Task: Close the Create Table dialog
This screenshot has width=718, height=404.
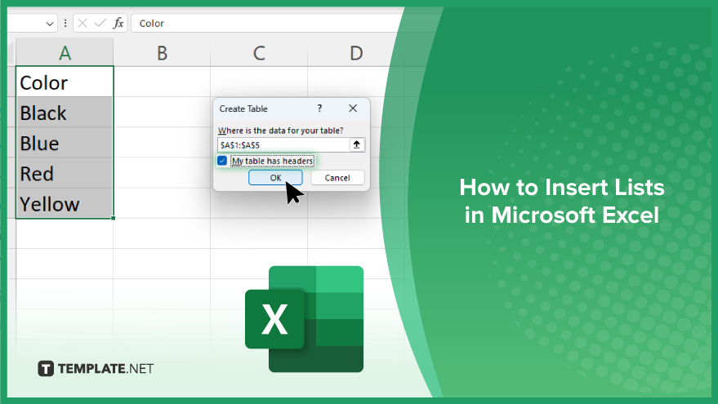Action: coord(353,109)
